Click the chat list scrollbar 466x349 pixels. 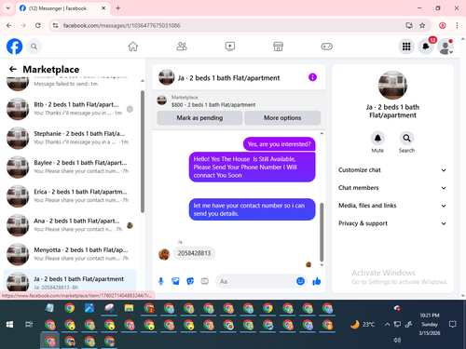(143, 152)
